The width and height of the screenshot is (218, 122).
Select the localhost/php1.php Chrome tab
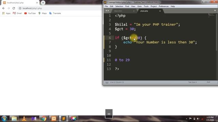pos(20,3)
